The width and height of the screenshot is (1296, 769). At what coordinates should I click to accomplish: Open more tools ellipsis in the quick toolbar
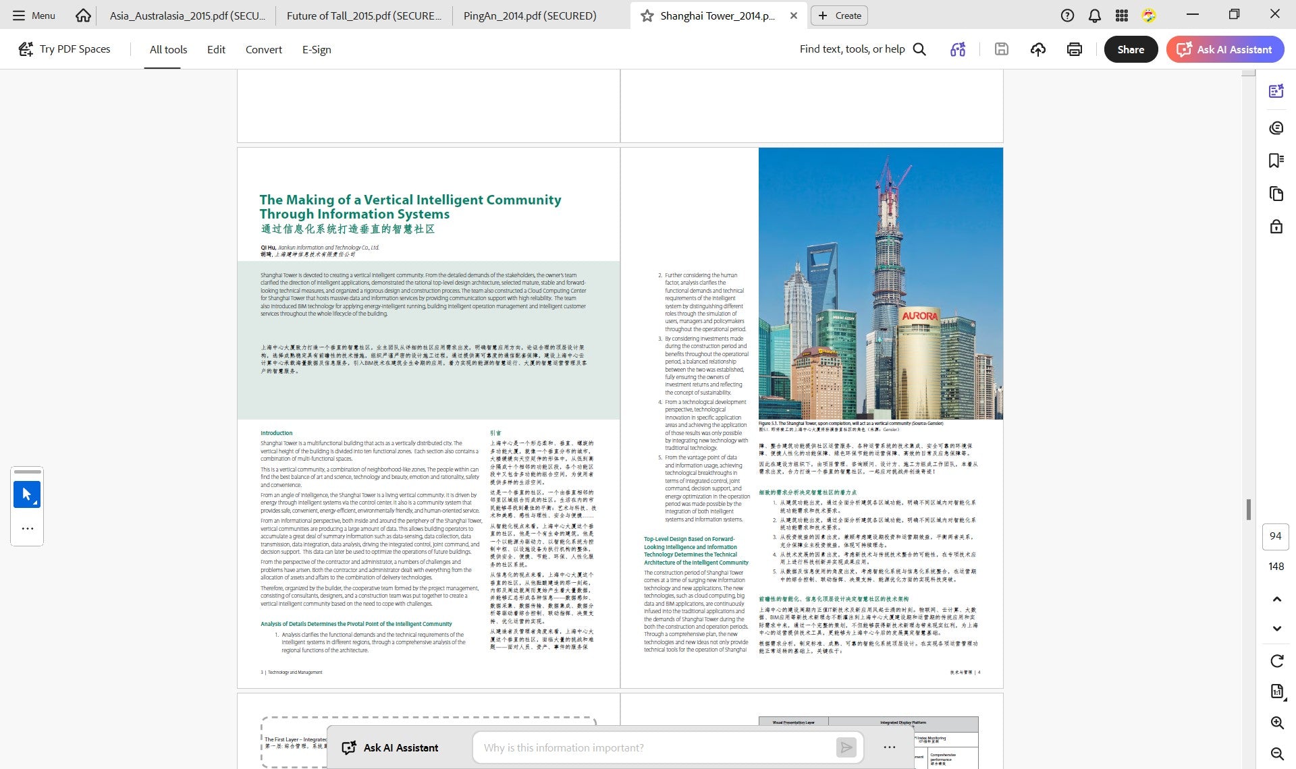coord(27,529)
